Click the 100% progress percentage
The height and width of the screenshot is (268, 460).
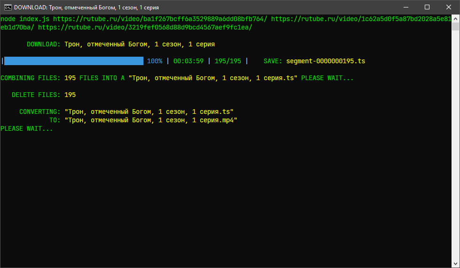(x=155, y=61)
